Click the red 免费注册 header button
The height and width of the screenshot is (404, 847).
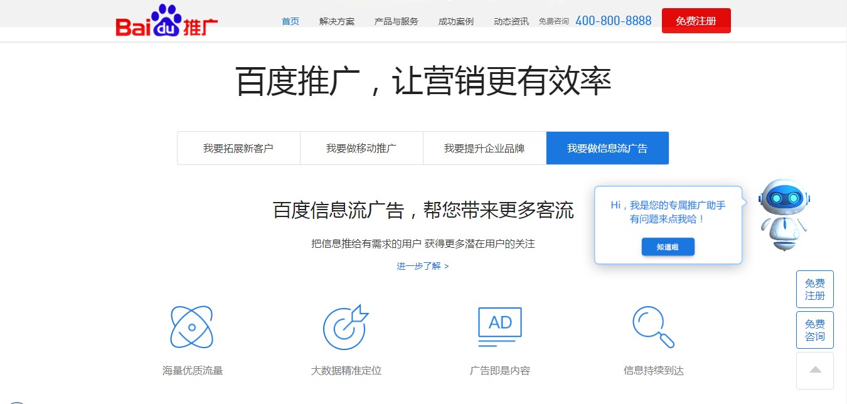[x=696, y=21]
